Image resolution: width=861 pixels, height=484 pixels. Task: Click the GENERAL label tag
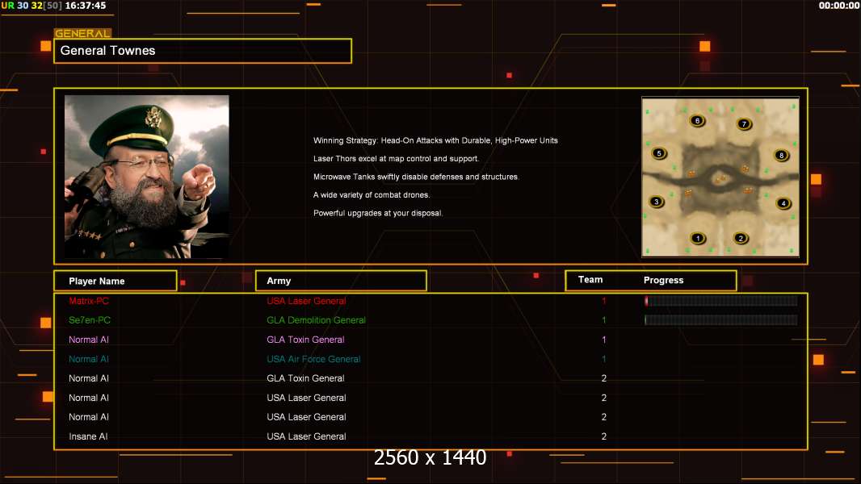pos(83,33)
